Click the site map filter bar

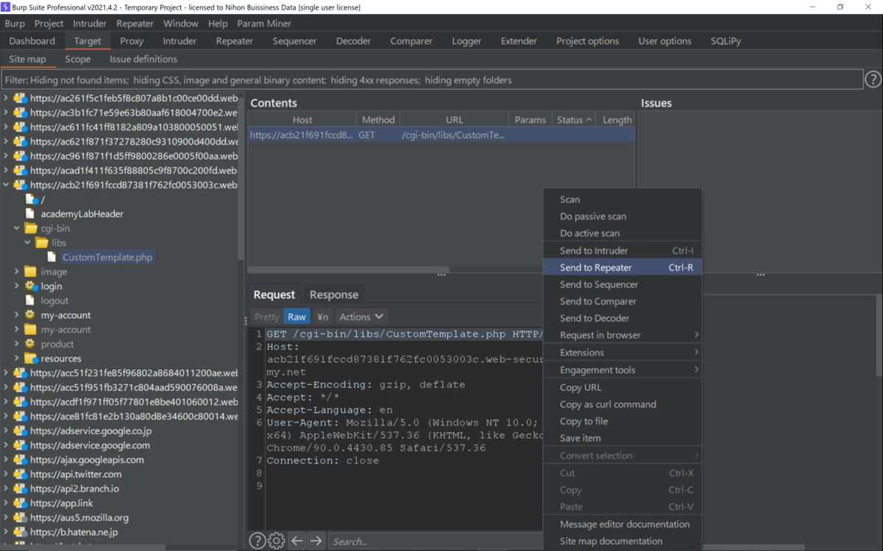tap(432, 79)
